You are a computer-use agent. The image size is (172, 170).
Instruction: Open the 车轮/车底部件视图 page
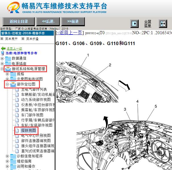click(x=37, y=125)
